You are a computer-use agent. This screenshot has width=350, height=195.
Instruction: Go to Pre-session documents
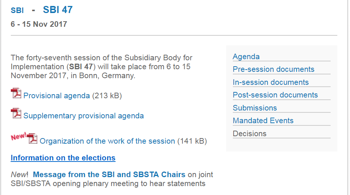tap(274, 69)
